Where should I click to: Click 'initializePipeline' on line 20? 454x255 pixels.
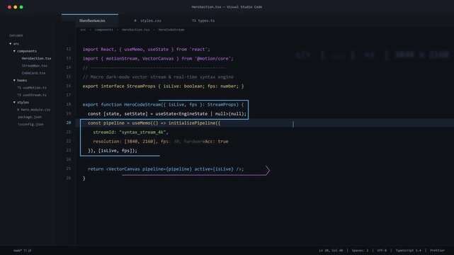click(x=192, y=123)
